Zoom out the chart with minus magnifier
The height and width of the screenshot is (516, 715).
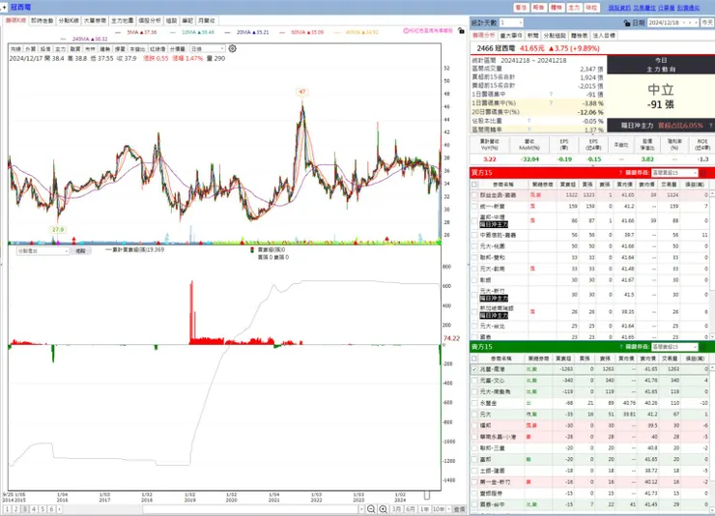(371, 509)
